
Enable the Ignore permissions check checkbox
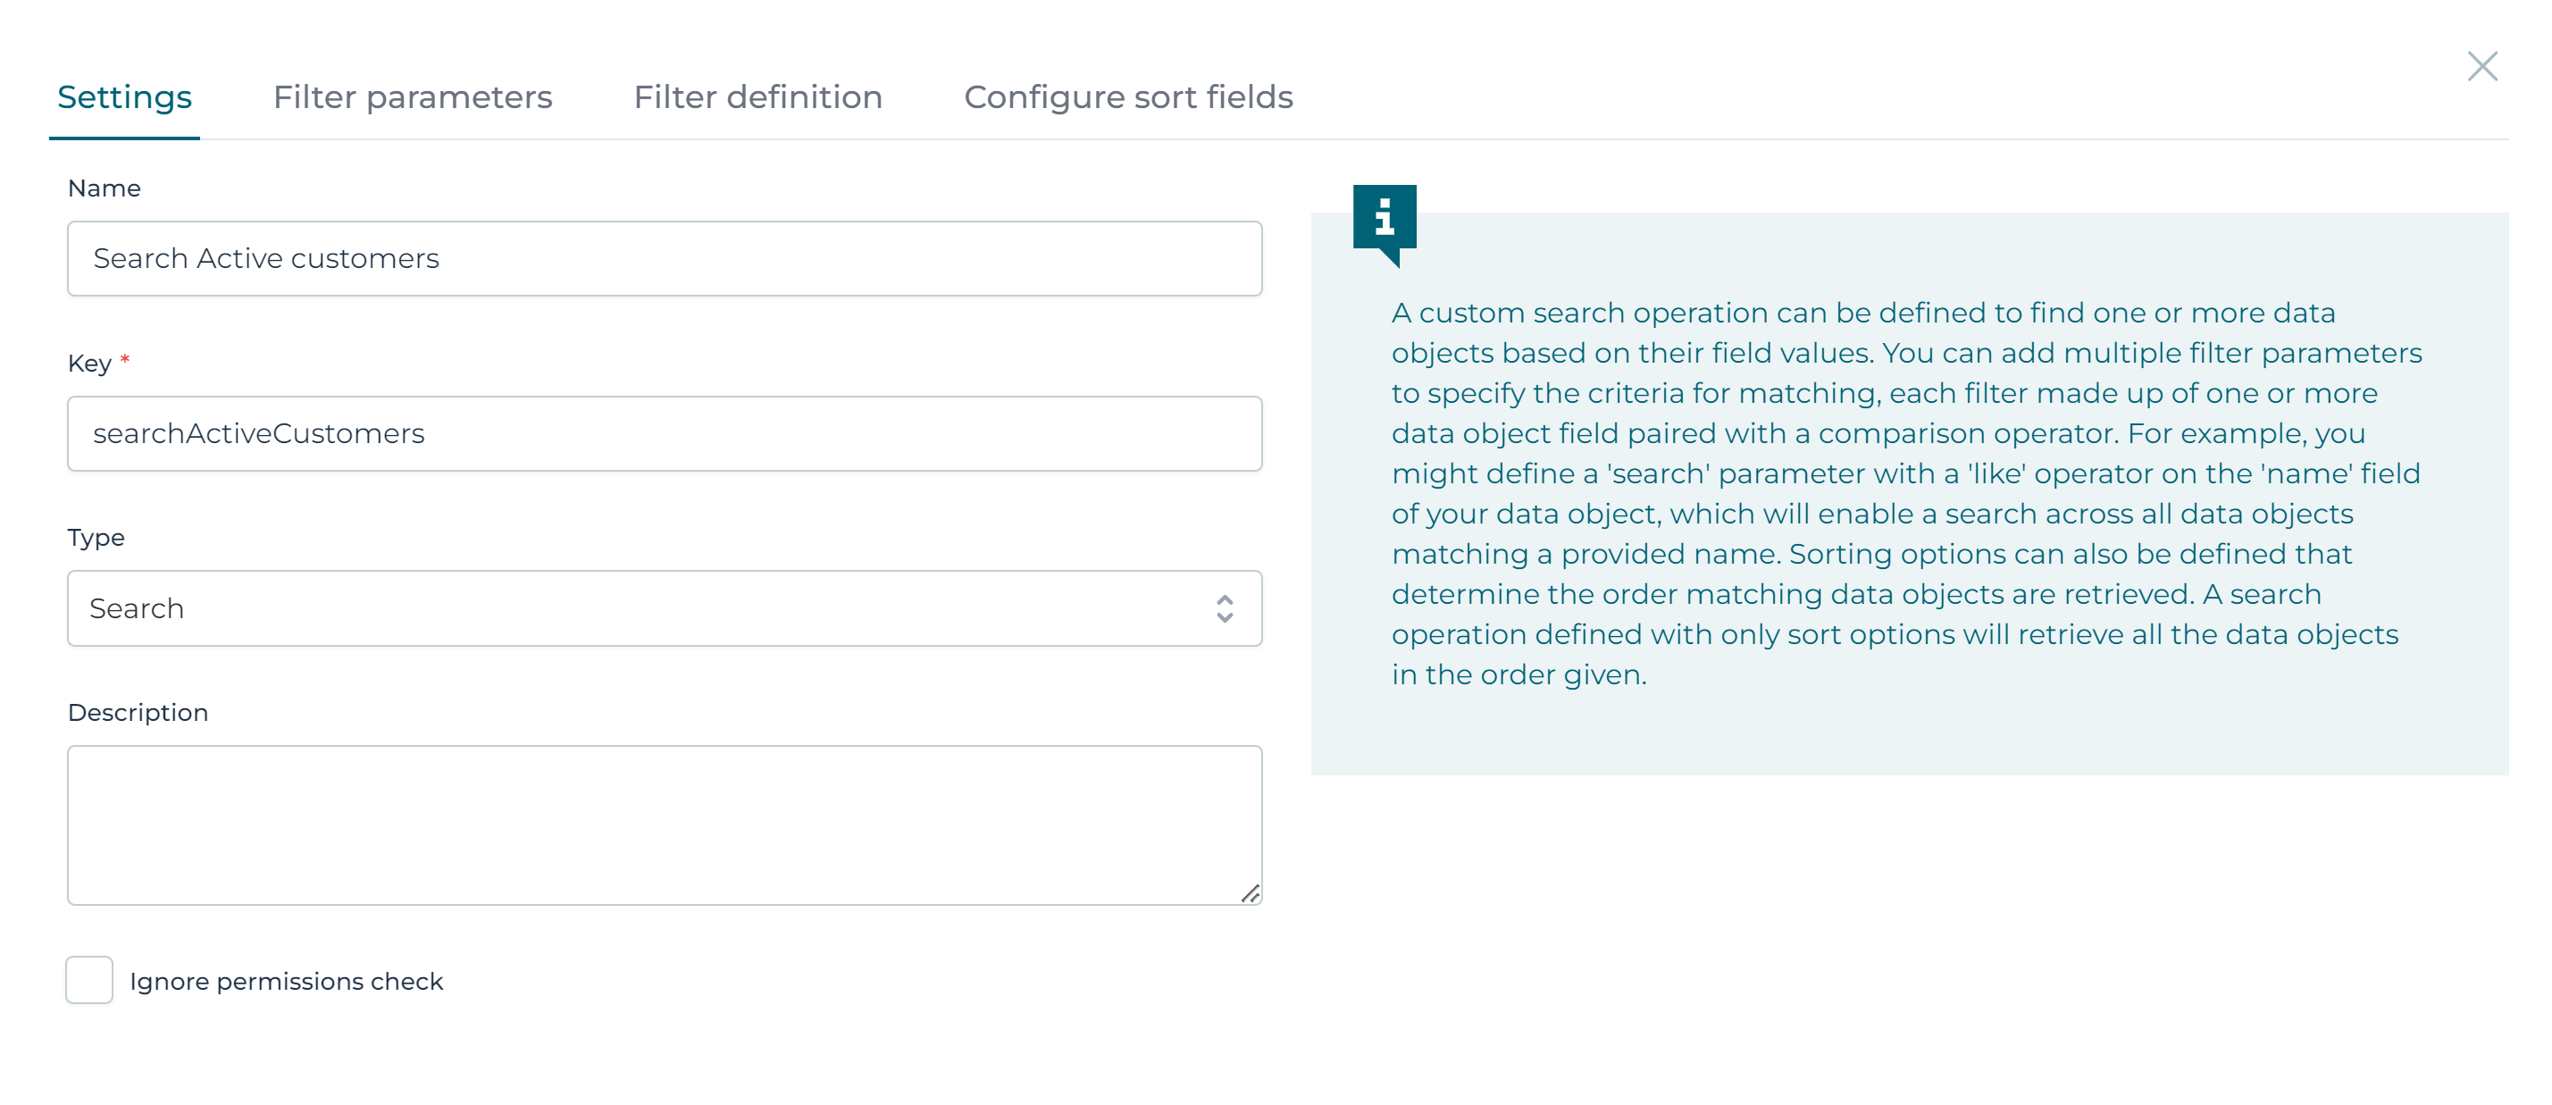click(89, 980)
